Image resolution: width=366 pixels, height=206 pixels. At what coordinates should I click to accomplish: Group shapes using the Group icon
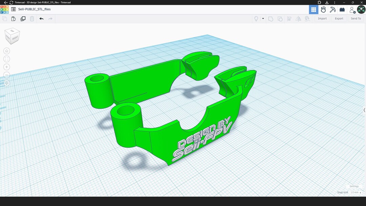click(270, 19)
